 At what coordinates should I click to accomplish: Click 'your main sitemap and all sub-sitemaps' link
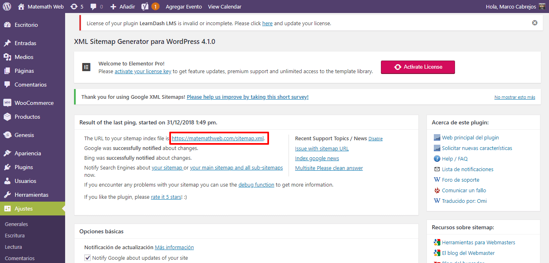point(236,167)
